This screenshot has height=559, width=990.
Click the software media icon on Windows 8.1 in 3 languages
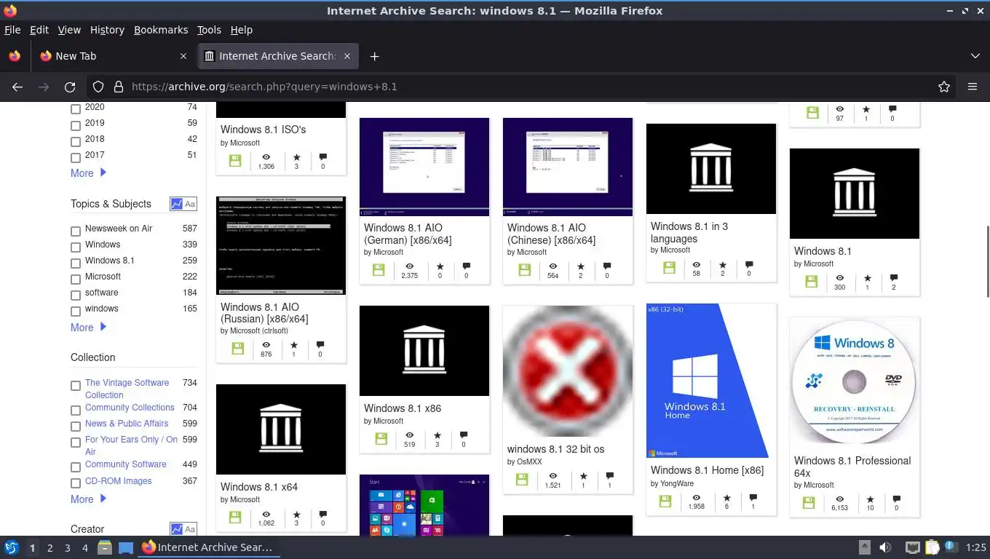669,269
